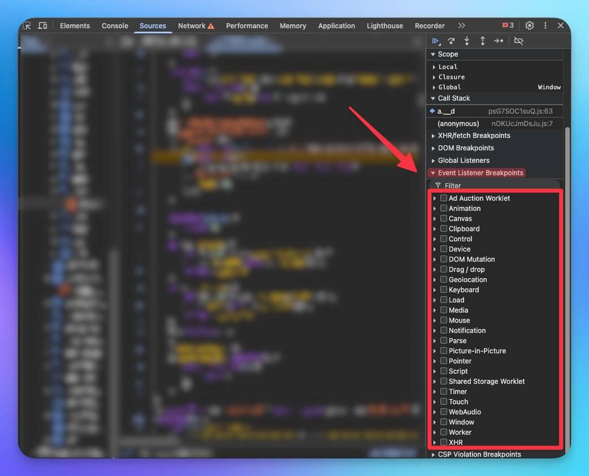
Task: Click the error count flag indicator
Action: [508, 25]
